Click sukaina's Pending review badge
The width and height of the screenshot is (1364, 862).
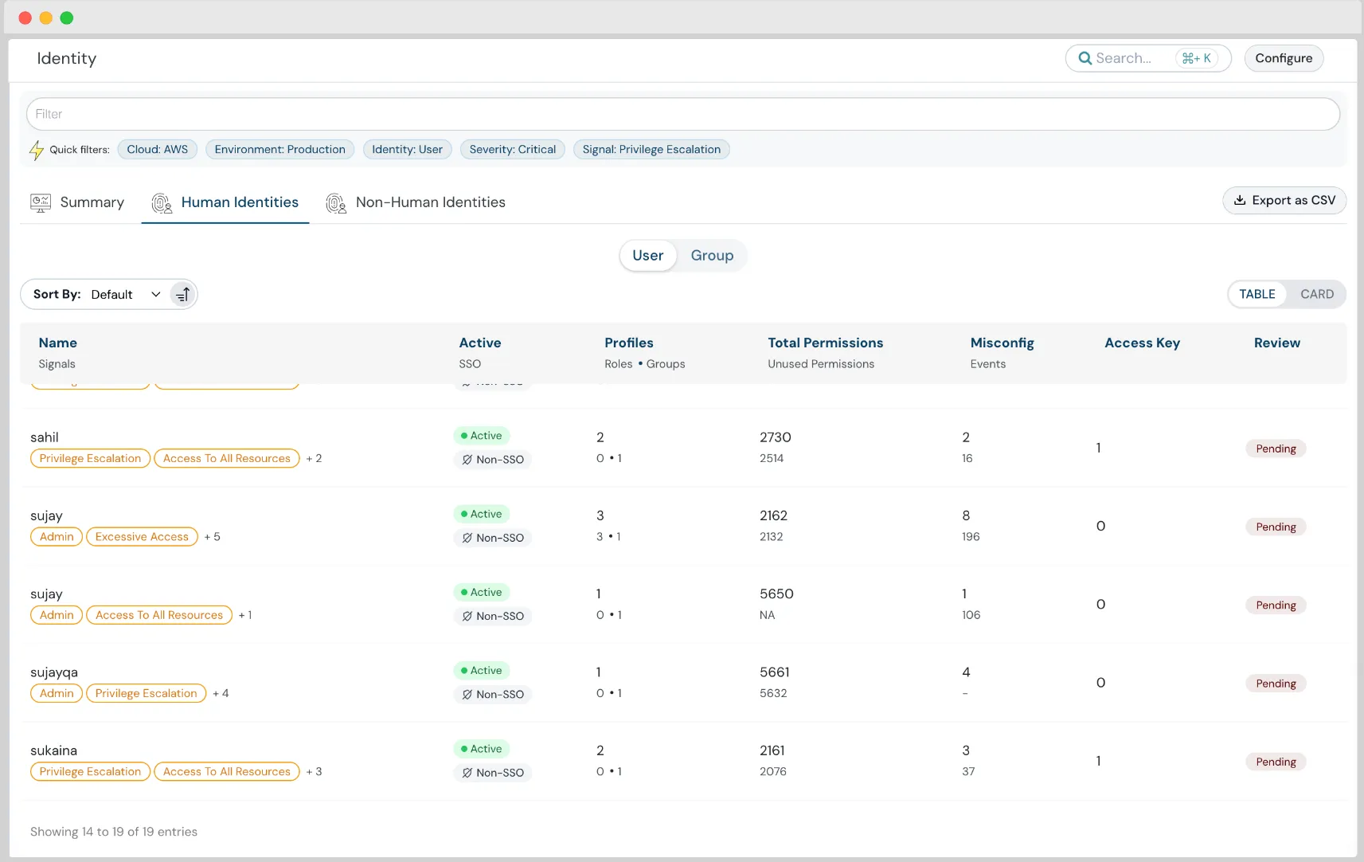click(x=1276, y=762)
